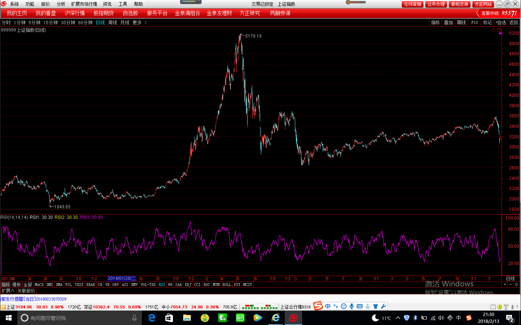The height and width of the screenshot is (325, 521).
Task: Open 沪深行情 tab
Action: 75,13
